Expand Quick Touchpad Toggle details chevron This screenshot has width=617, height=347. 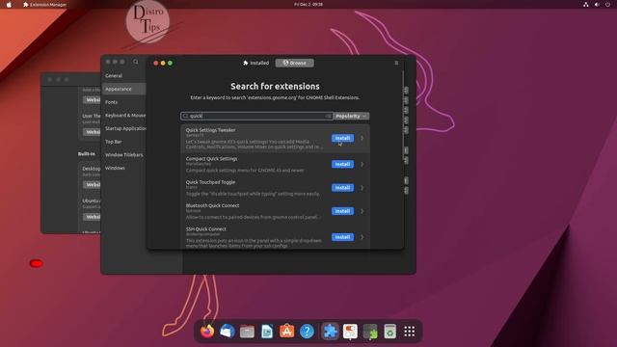point(362,188)
